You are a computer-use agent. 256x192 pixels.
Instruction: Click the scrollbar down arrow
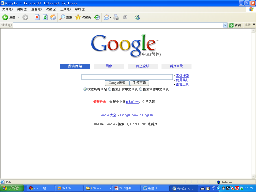253,176
